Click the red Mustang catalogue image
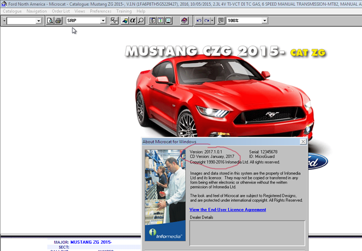Viewport: 362px width, 251px height. click(x=224, y=97)
